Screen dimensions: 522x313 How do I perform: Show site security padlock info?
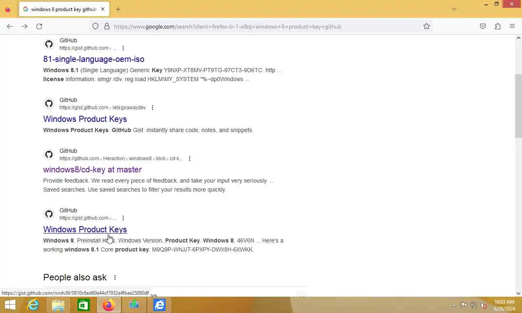(x=107, y=26)
